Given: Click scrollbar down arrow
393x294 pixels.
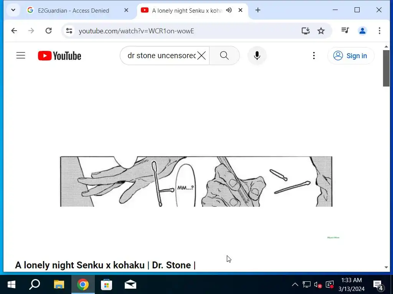Looking at the screenshot, I should 386,267.
